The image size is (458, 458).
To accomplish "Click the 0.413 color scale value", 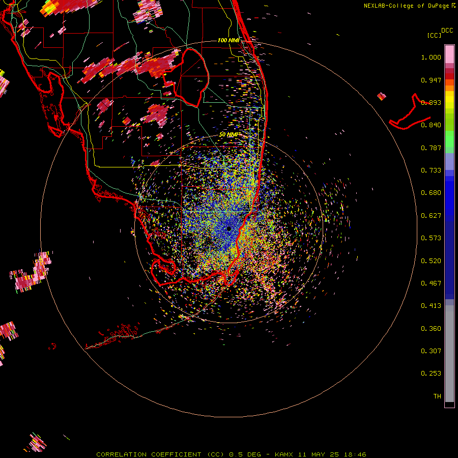I will (x=431, y=306).
